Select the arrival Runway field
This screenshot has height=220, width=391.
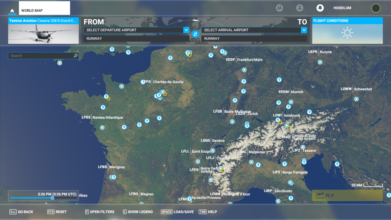click(254, 38)
